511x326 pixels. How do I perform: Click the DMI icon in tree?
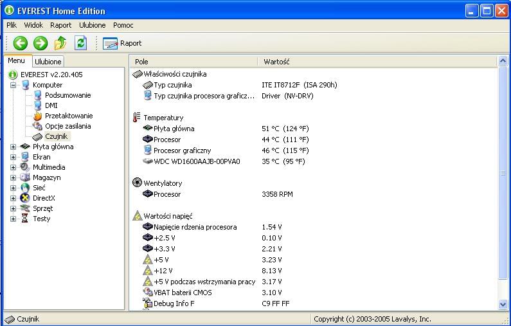[x=37, y=105]
